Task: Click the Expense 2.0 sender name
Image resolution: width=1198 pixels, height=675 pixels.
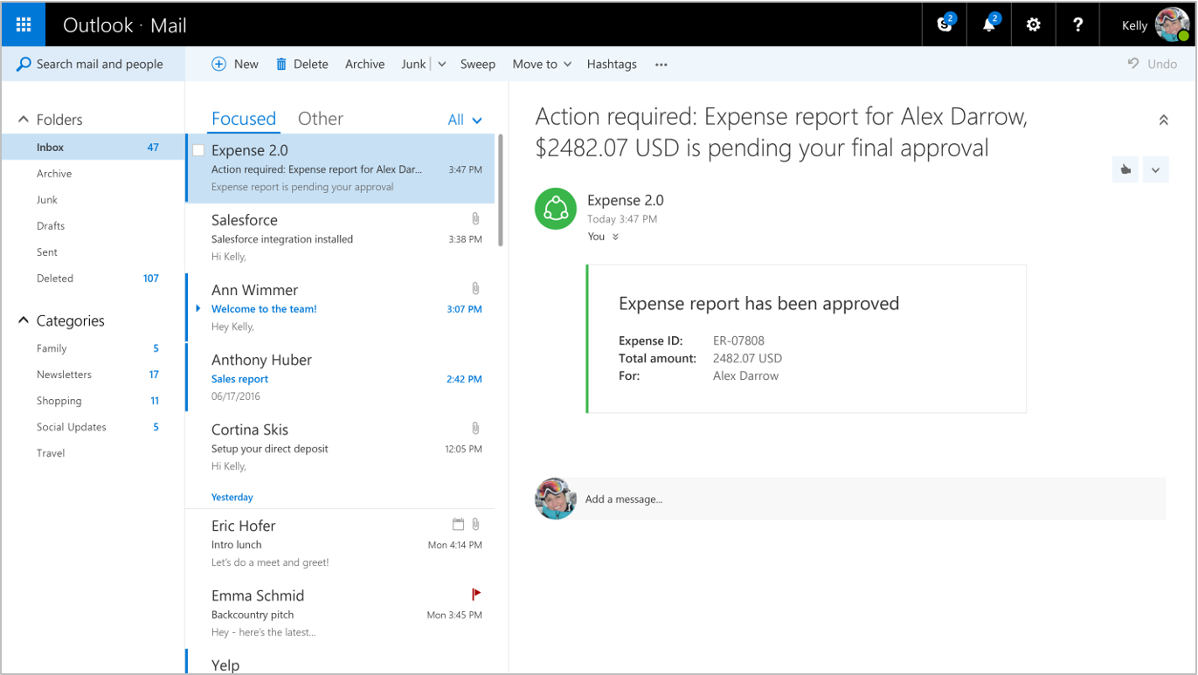Action: (626, 200)
